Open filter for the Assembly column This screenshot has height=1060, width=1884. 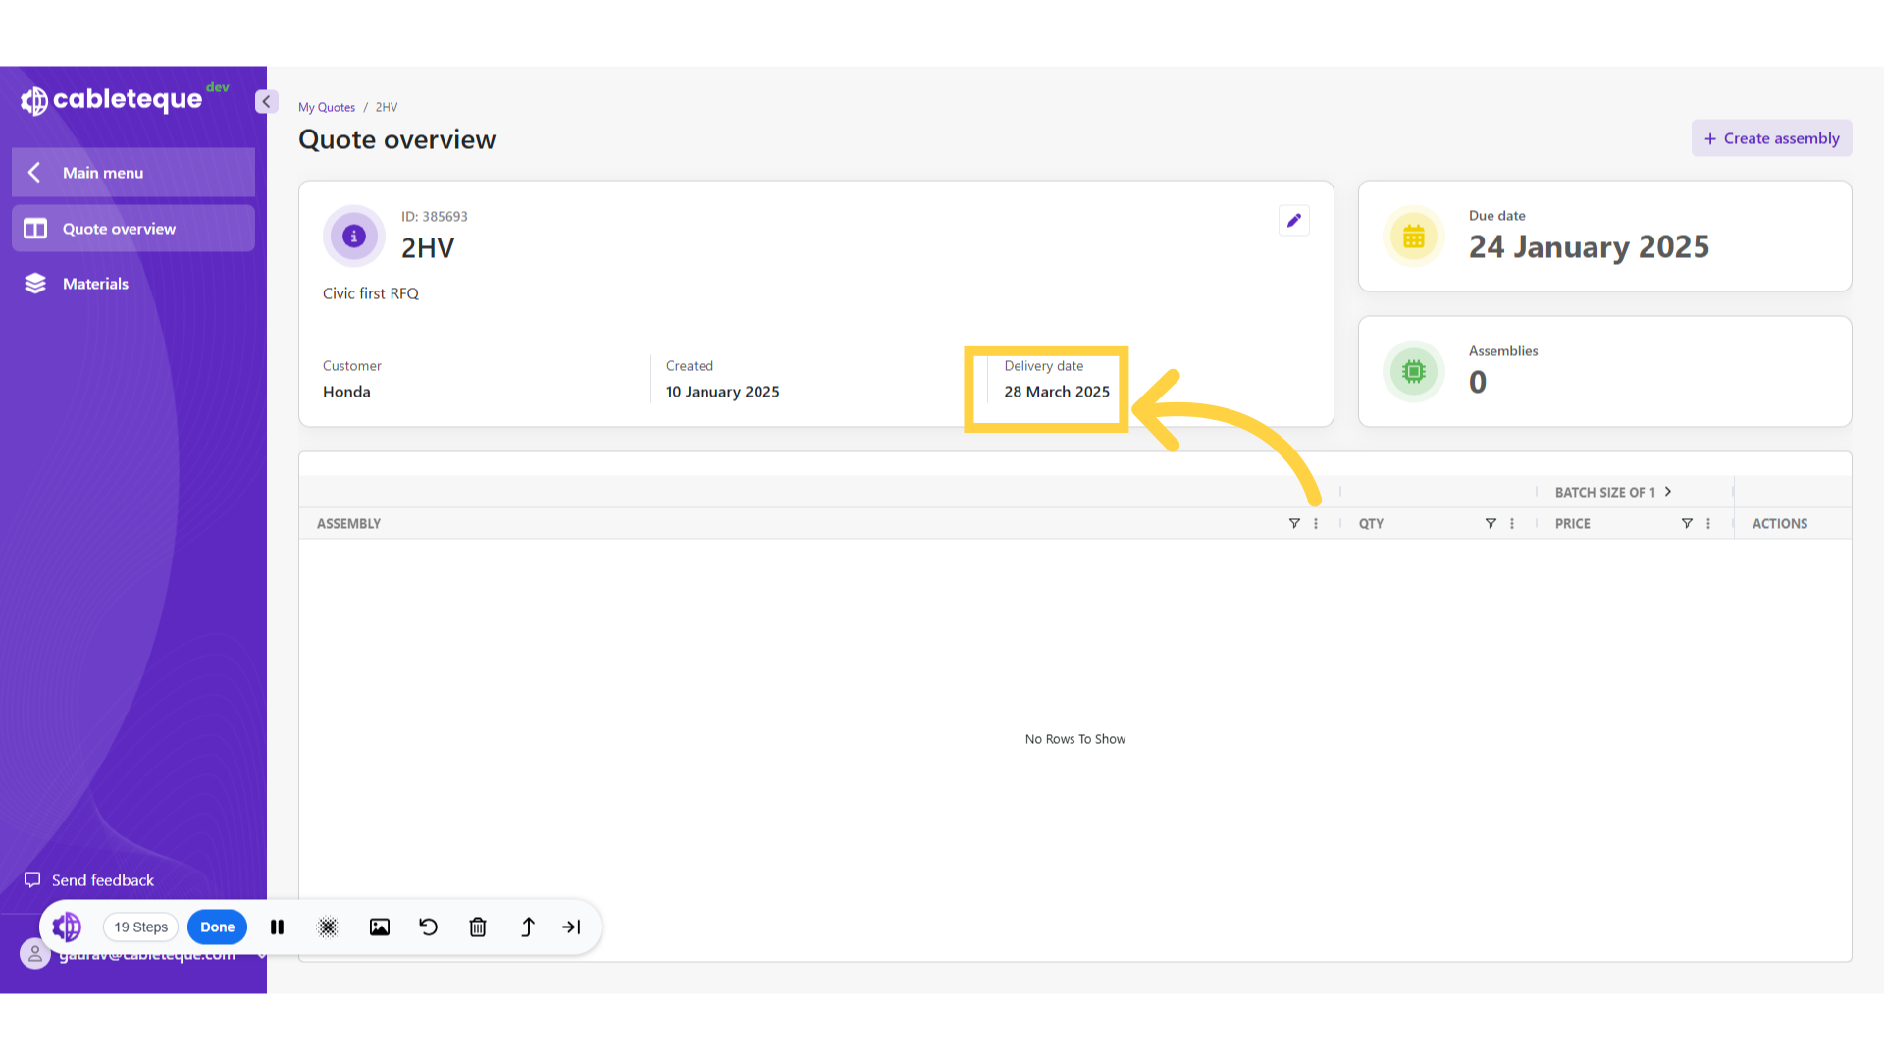coord(1294,524)
